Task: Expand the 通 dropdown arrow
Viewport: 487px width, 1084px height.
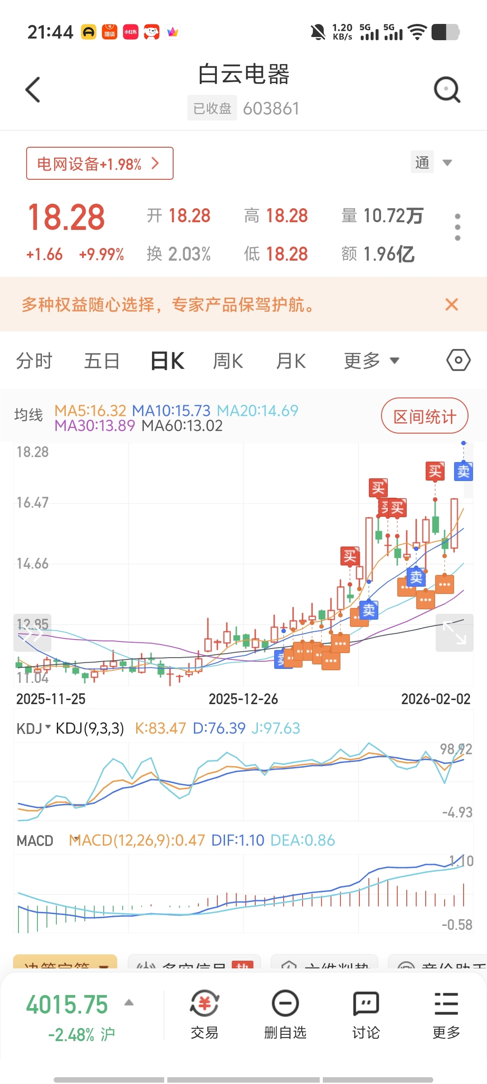Action: 447,163
